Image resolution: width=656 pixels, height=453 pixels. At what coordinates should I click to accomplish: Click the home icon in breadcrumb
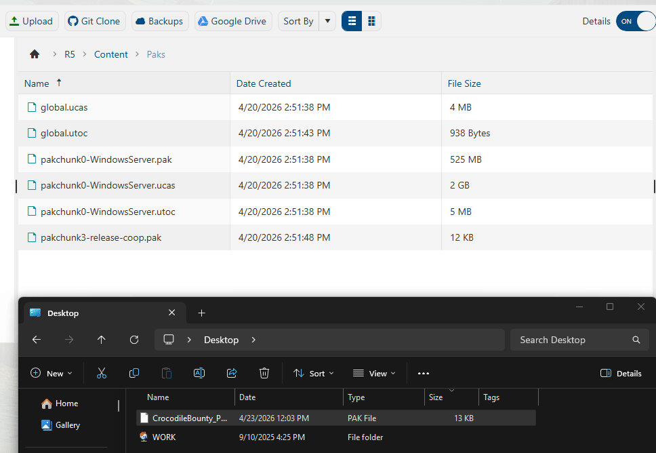click(x=35, y=54)
